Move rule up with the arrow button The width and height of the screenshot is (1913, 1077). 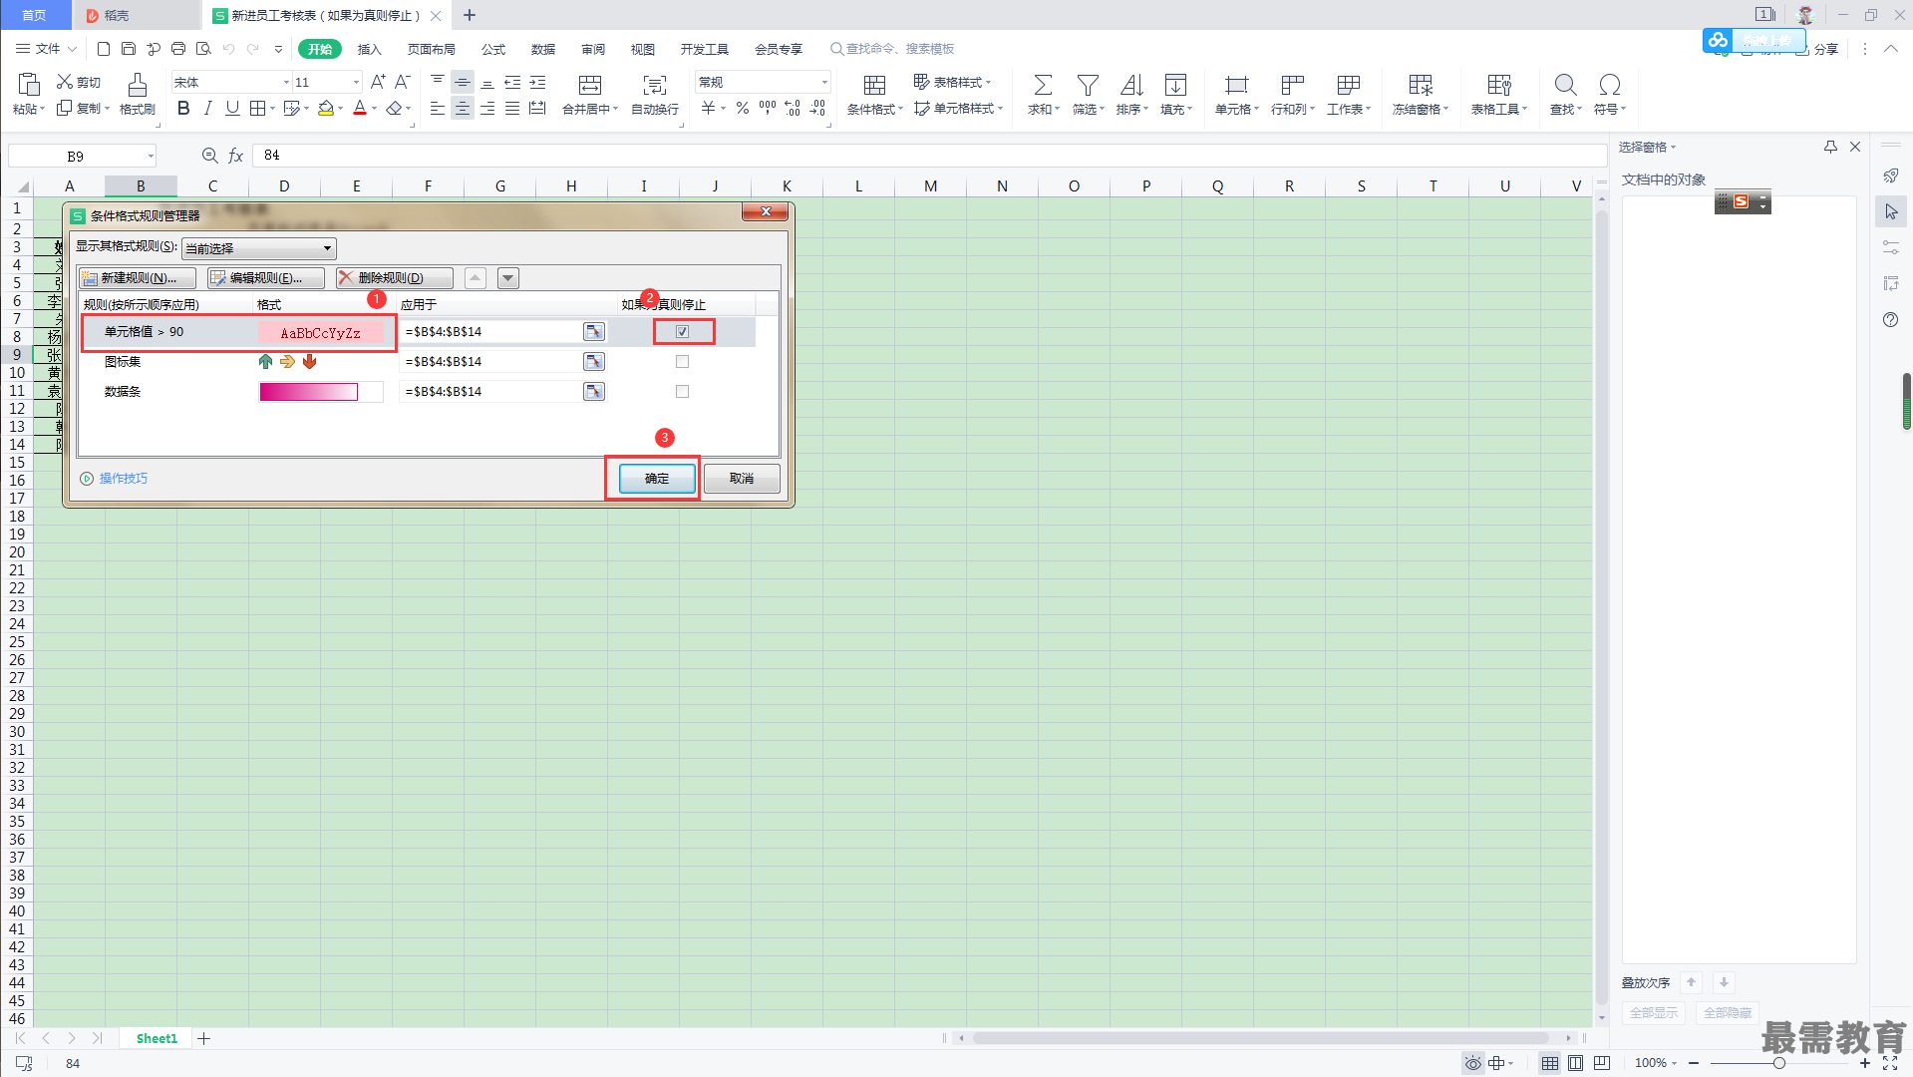pos(476,278)
